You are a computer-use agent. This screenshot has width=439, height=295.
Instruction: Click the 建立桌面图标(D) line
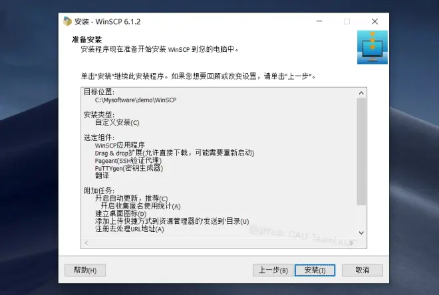tap(120, 214)
